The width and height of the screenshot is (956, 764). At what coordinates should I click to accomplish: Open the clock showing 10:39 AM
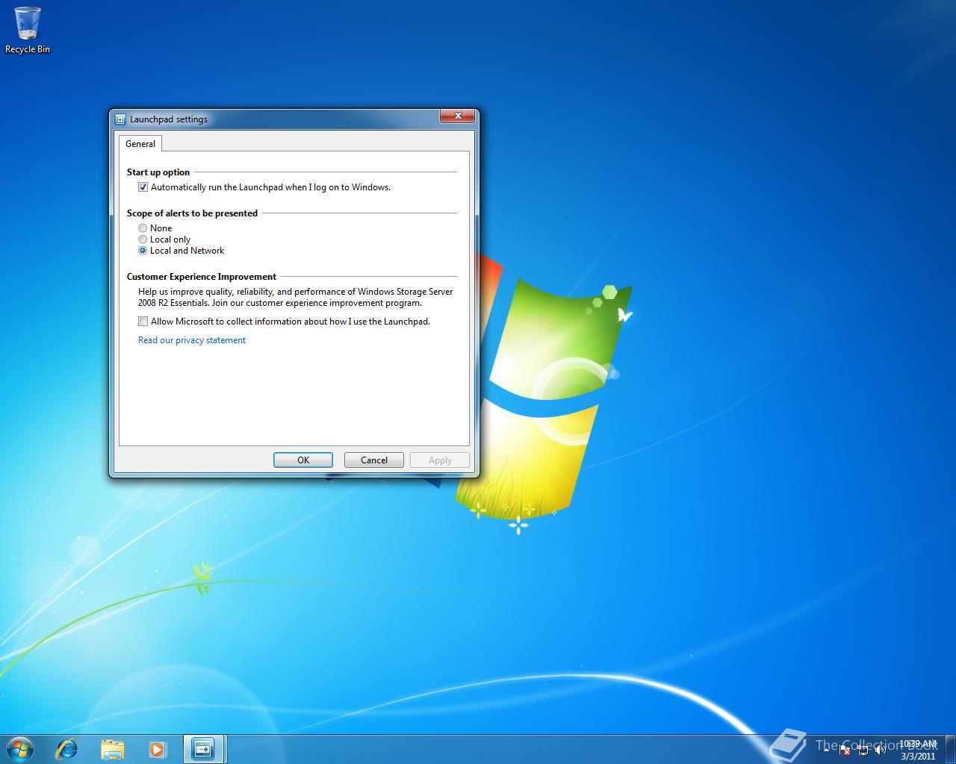(x=918, y=750)
